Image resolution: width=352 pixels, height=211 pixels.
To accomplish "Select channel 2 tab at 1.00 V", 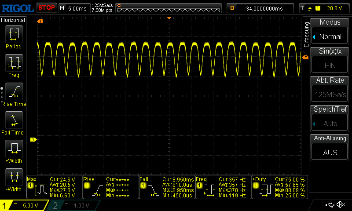I will pyautogui.click(x=72, y=205).
